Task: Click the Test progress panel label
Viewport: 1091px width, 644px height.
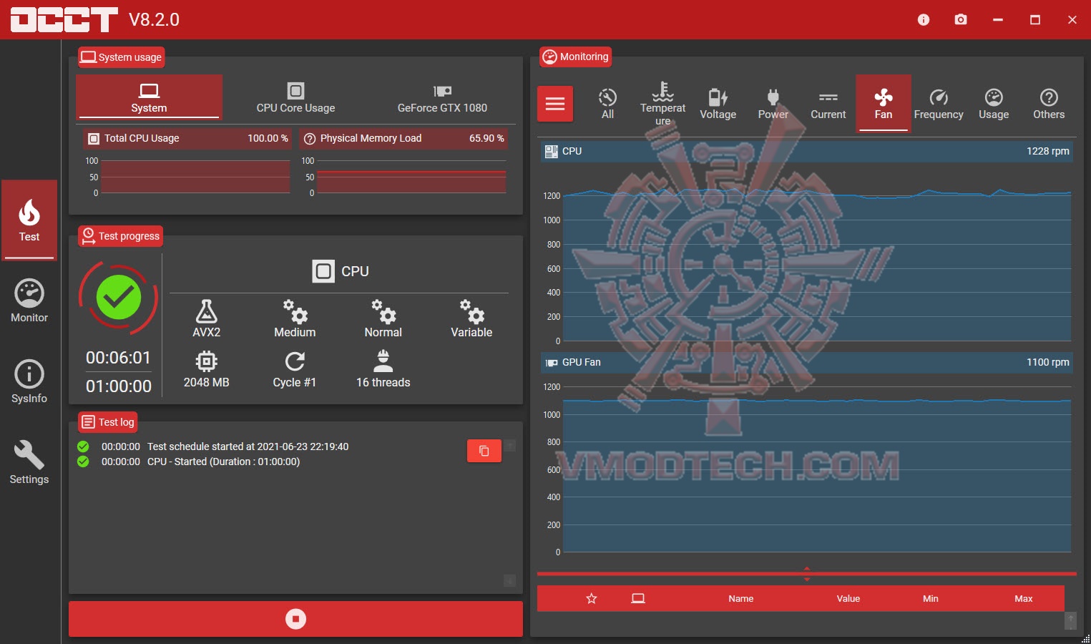Action: point(120,236)
